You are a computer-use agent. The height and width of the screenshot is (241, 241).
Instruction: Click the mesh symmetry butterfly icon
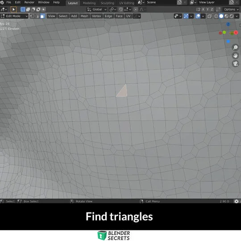pos(198,9)
